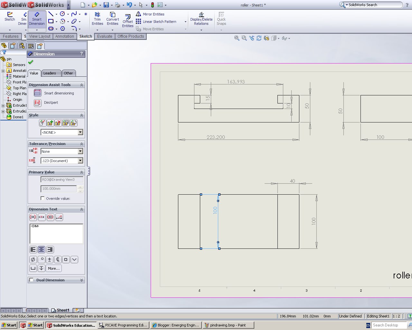Open Display/Delete Relations
This screenshot has height=330, width=412.
pyautogui.click(x=201, y=19)
